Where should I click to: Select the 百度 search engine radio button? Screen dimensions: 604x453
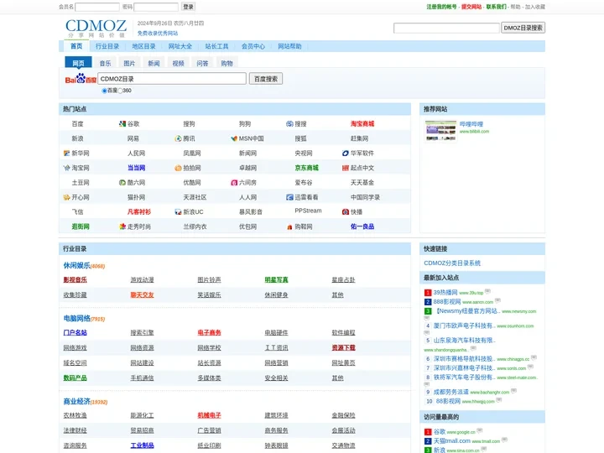point(104,91)
